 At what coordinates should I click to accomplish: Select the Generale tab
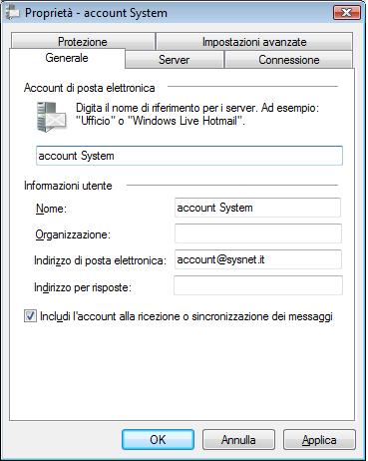tap(67, 58)
